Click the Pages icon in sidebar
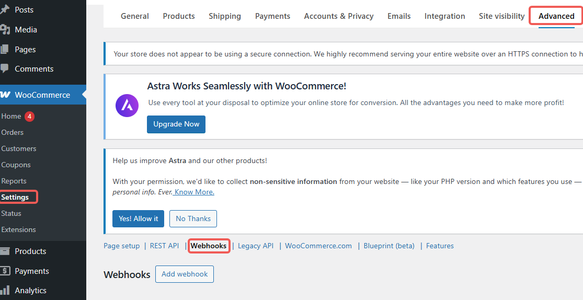583x300 pixels. click(5, 49)
